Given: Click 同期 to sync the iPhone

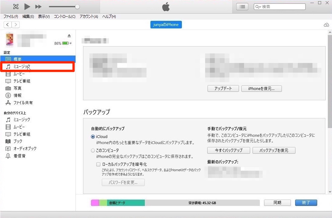Looking at the screenshot, I should point(277,203).
